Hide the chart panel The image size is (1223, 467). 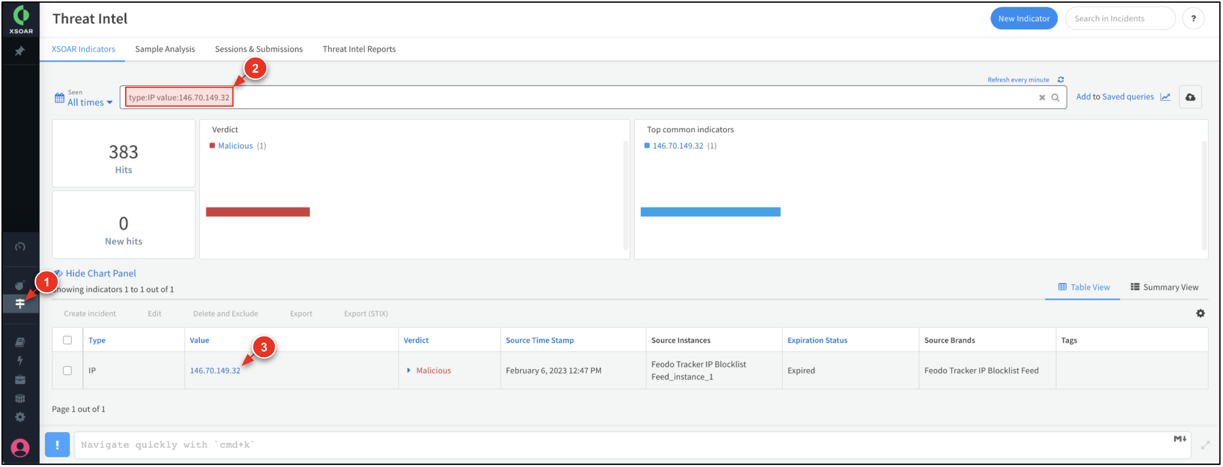(x=95, y=274)
